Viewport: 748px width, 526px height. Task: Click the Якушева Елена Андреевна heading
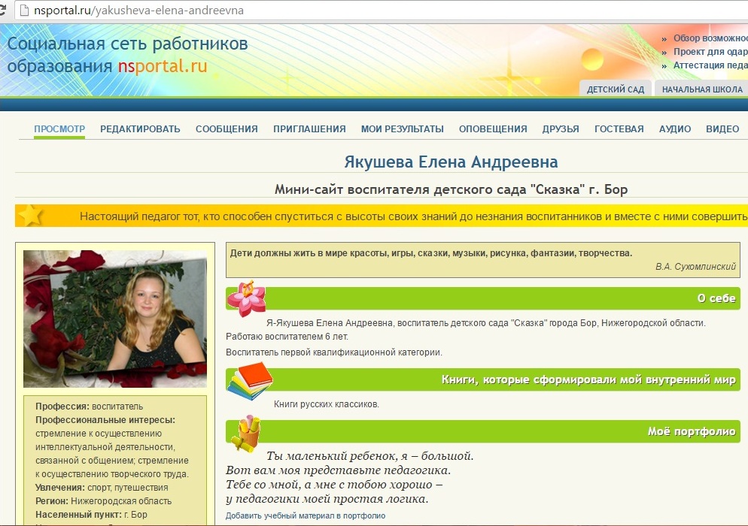tap(451, 162)
